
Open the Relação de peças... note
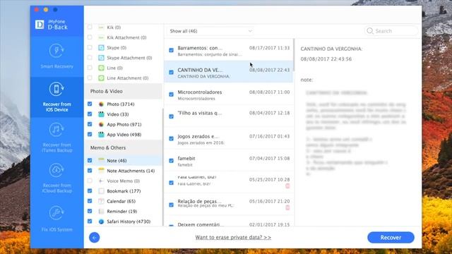229,205
